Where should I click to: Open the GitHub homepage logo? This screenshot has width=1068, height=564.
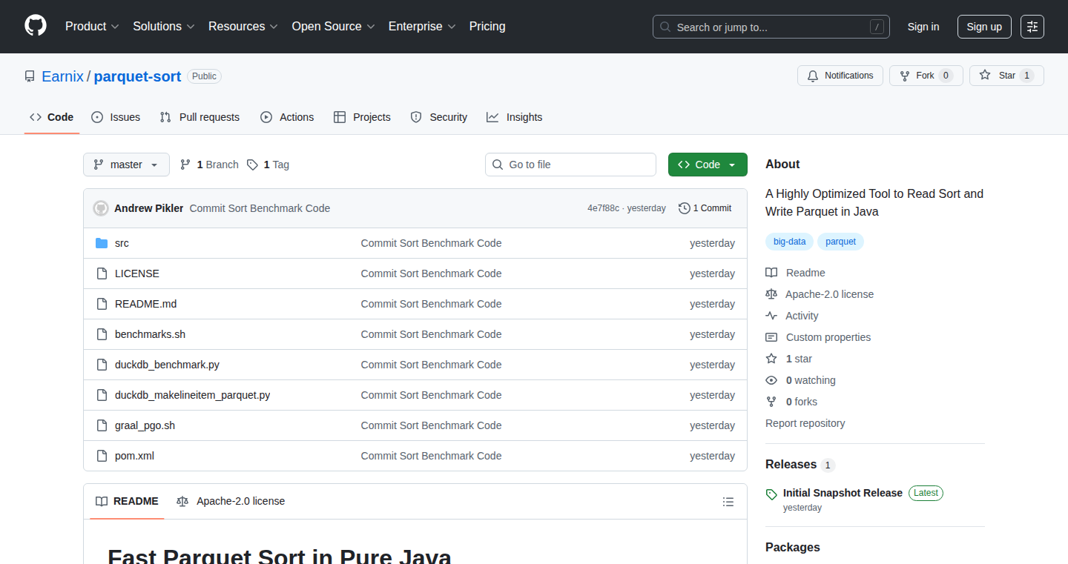click(36, 26)
